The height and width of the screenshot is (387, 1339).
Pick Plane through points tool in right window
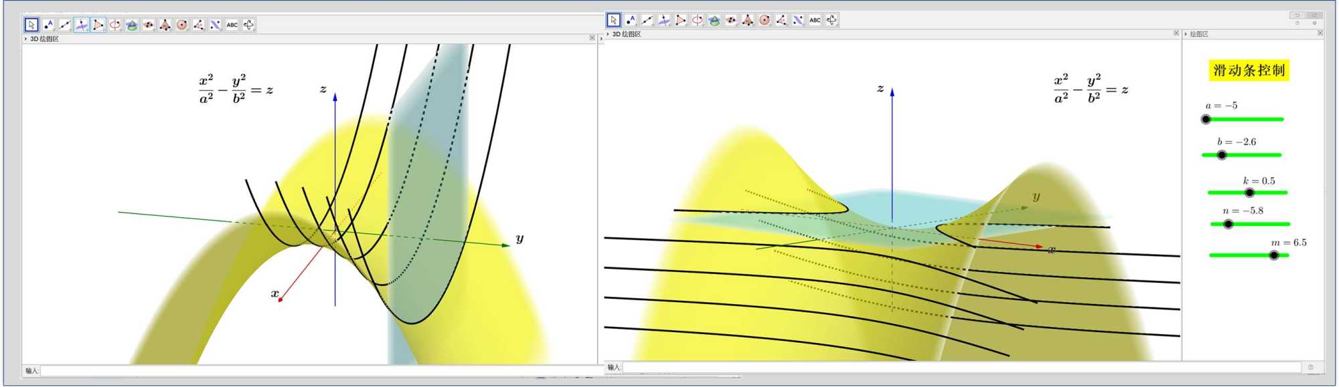point(731,20)
